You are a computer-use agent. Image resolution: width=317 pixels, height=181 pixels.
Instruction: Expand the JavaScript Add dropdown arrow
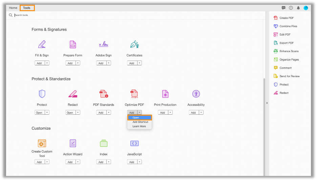[x=140, y=162]
